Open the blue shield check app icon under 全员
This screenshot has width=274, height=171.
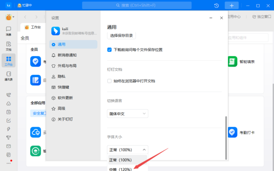pyautogui.click(x=36, y=62)
